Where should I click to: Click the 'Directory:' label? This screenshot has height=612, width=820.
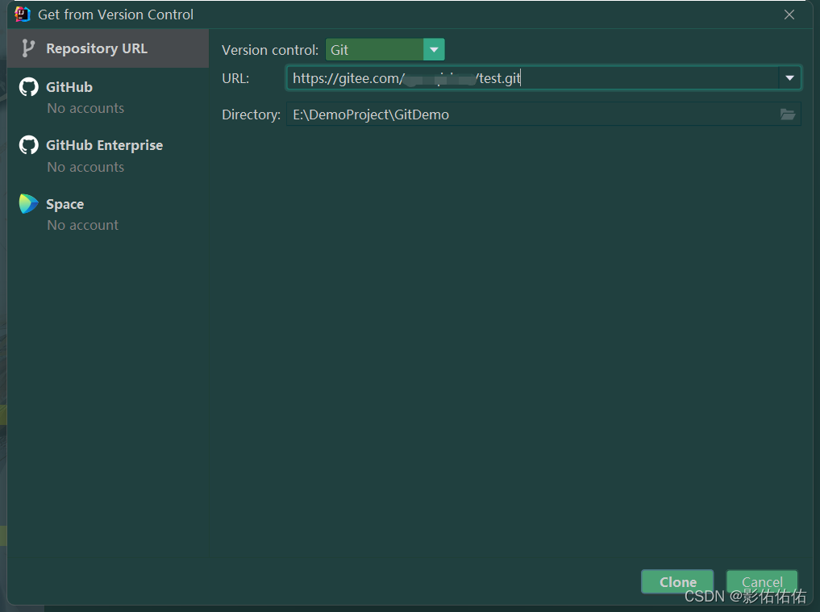point(251,114)
